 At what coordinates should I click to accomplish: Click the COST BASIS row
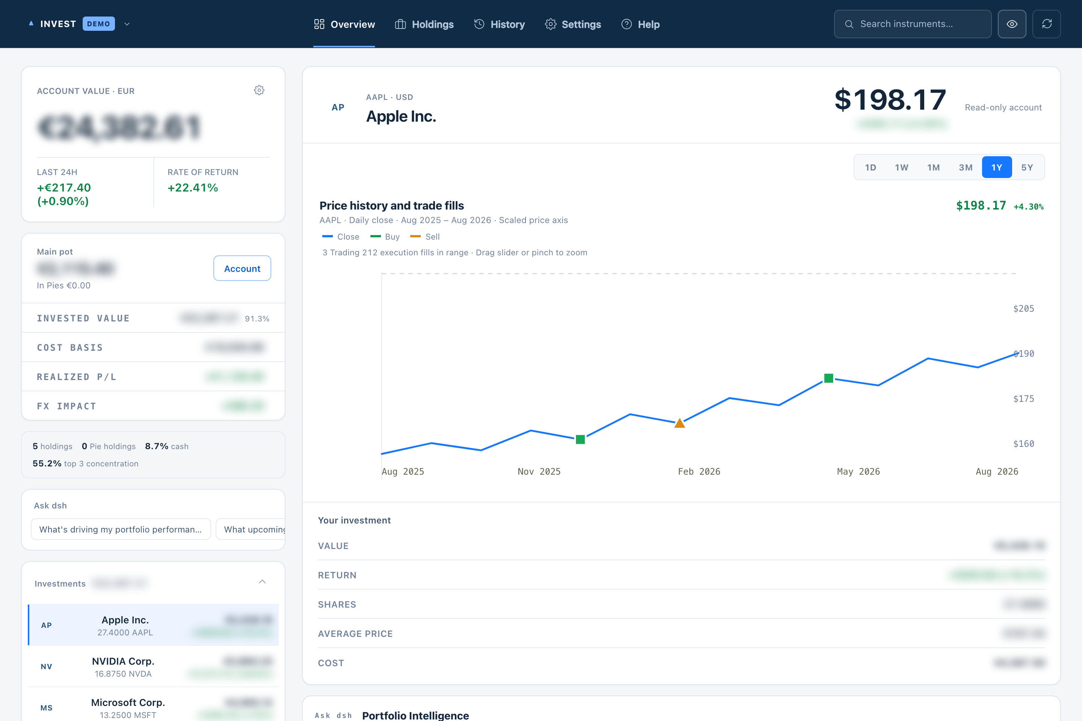153,347
